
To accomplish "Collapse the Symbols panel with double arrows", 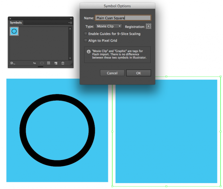I will point(71,18).
